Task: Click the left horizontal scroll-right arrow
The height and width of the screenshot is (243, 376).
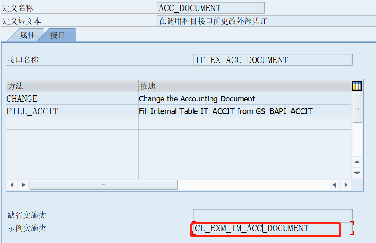Action: click(x=23, y=185)
